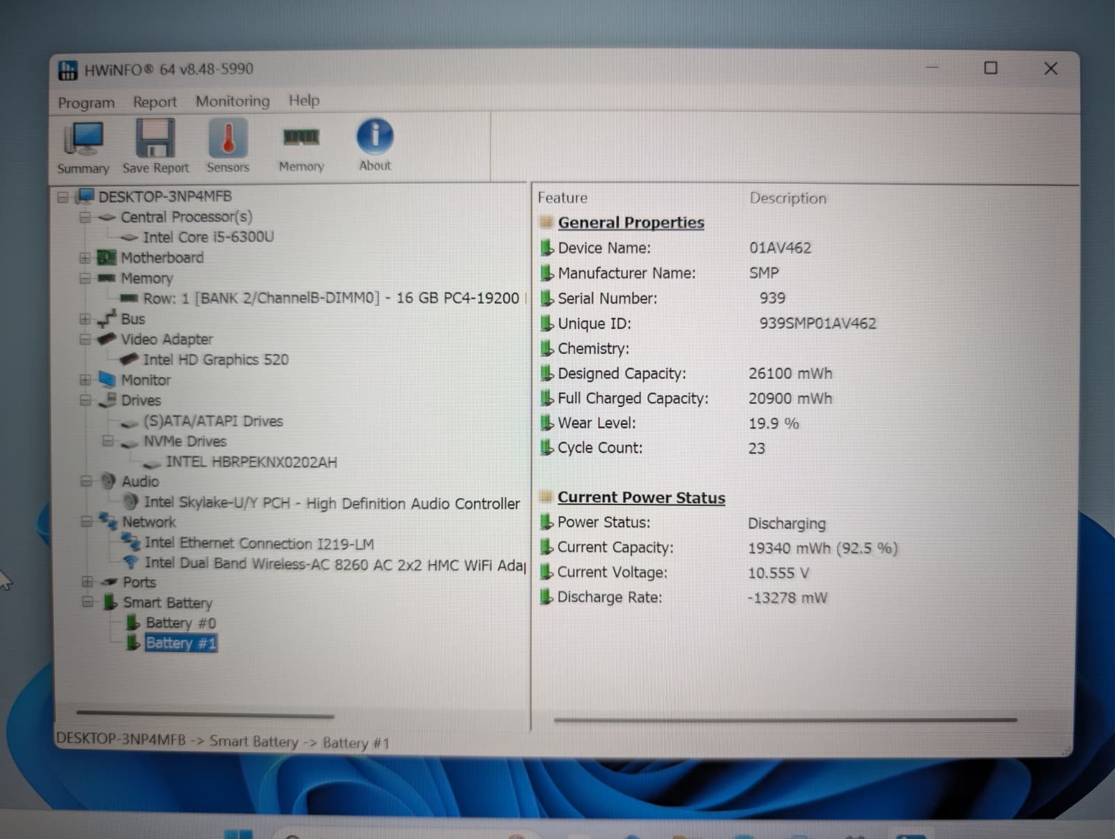Screen dimensions: 1115x839
Task: Click the Ethernet Connection adapter icon
Action: click(130, 541)
